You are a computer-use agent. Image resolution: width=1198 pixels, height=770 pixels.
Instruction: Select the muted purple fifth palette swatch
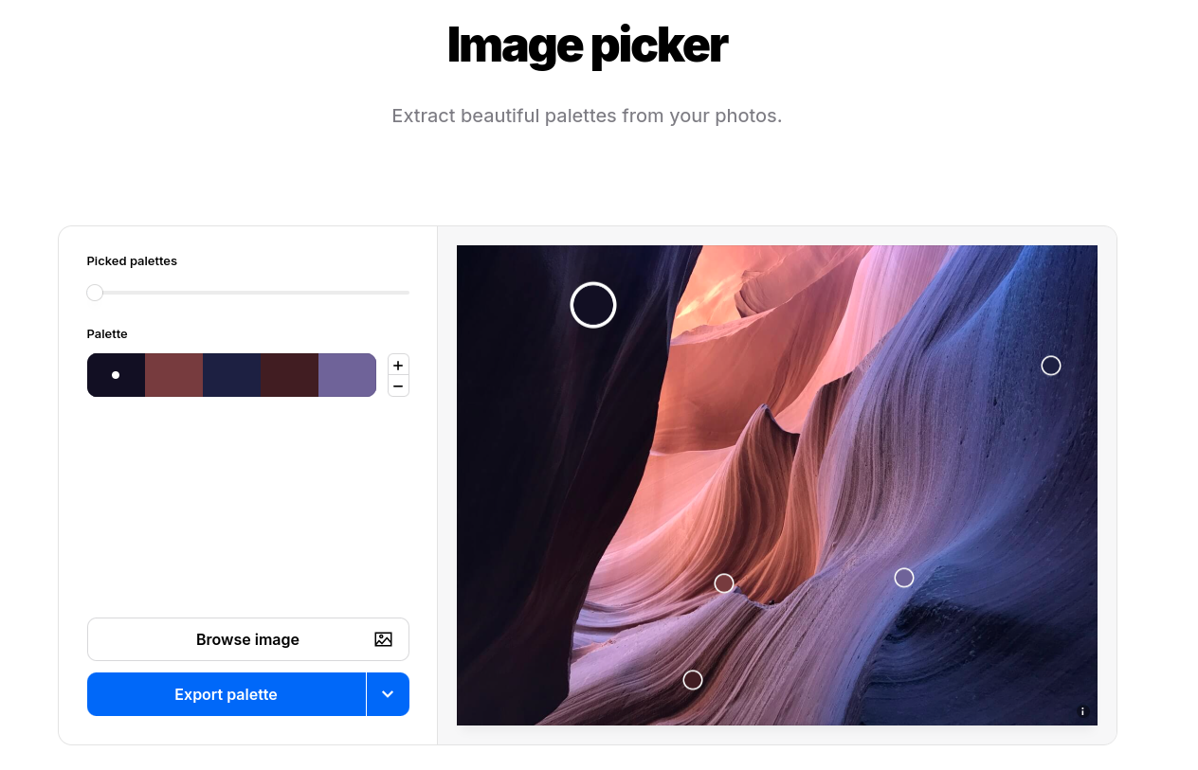[x=347, y=375]
